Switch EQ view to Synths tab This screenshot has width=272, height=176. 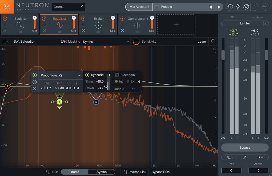click(x=102, y=172)
